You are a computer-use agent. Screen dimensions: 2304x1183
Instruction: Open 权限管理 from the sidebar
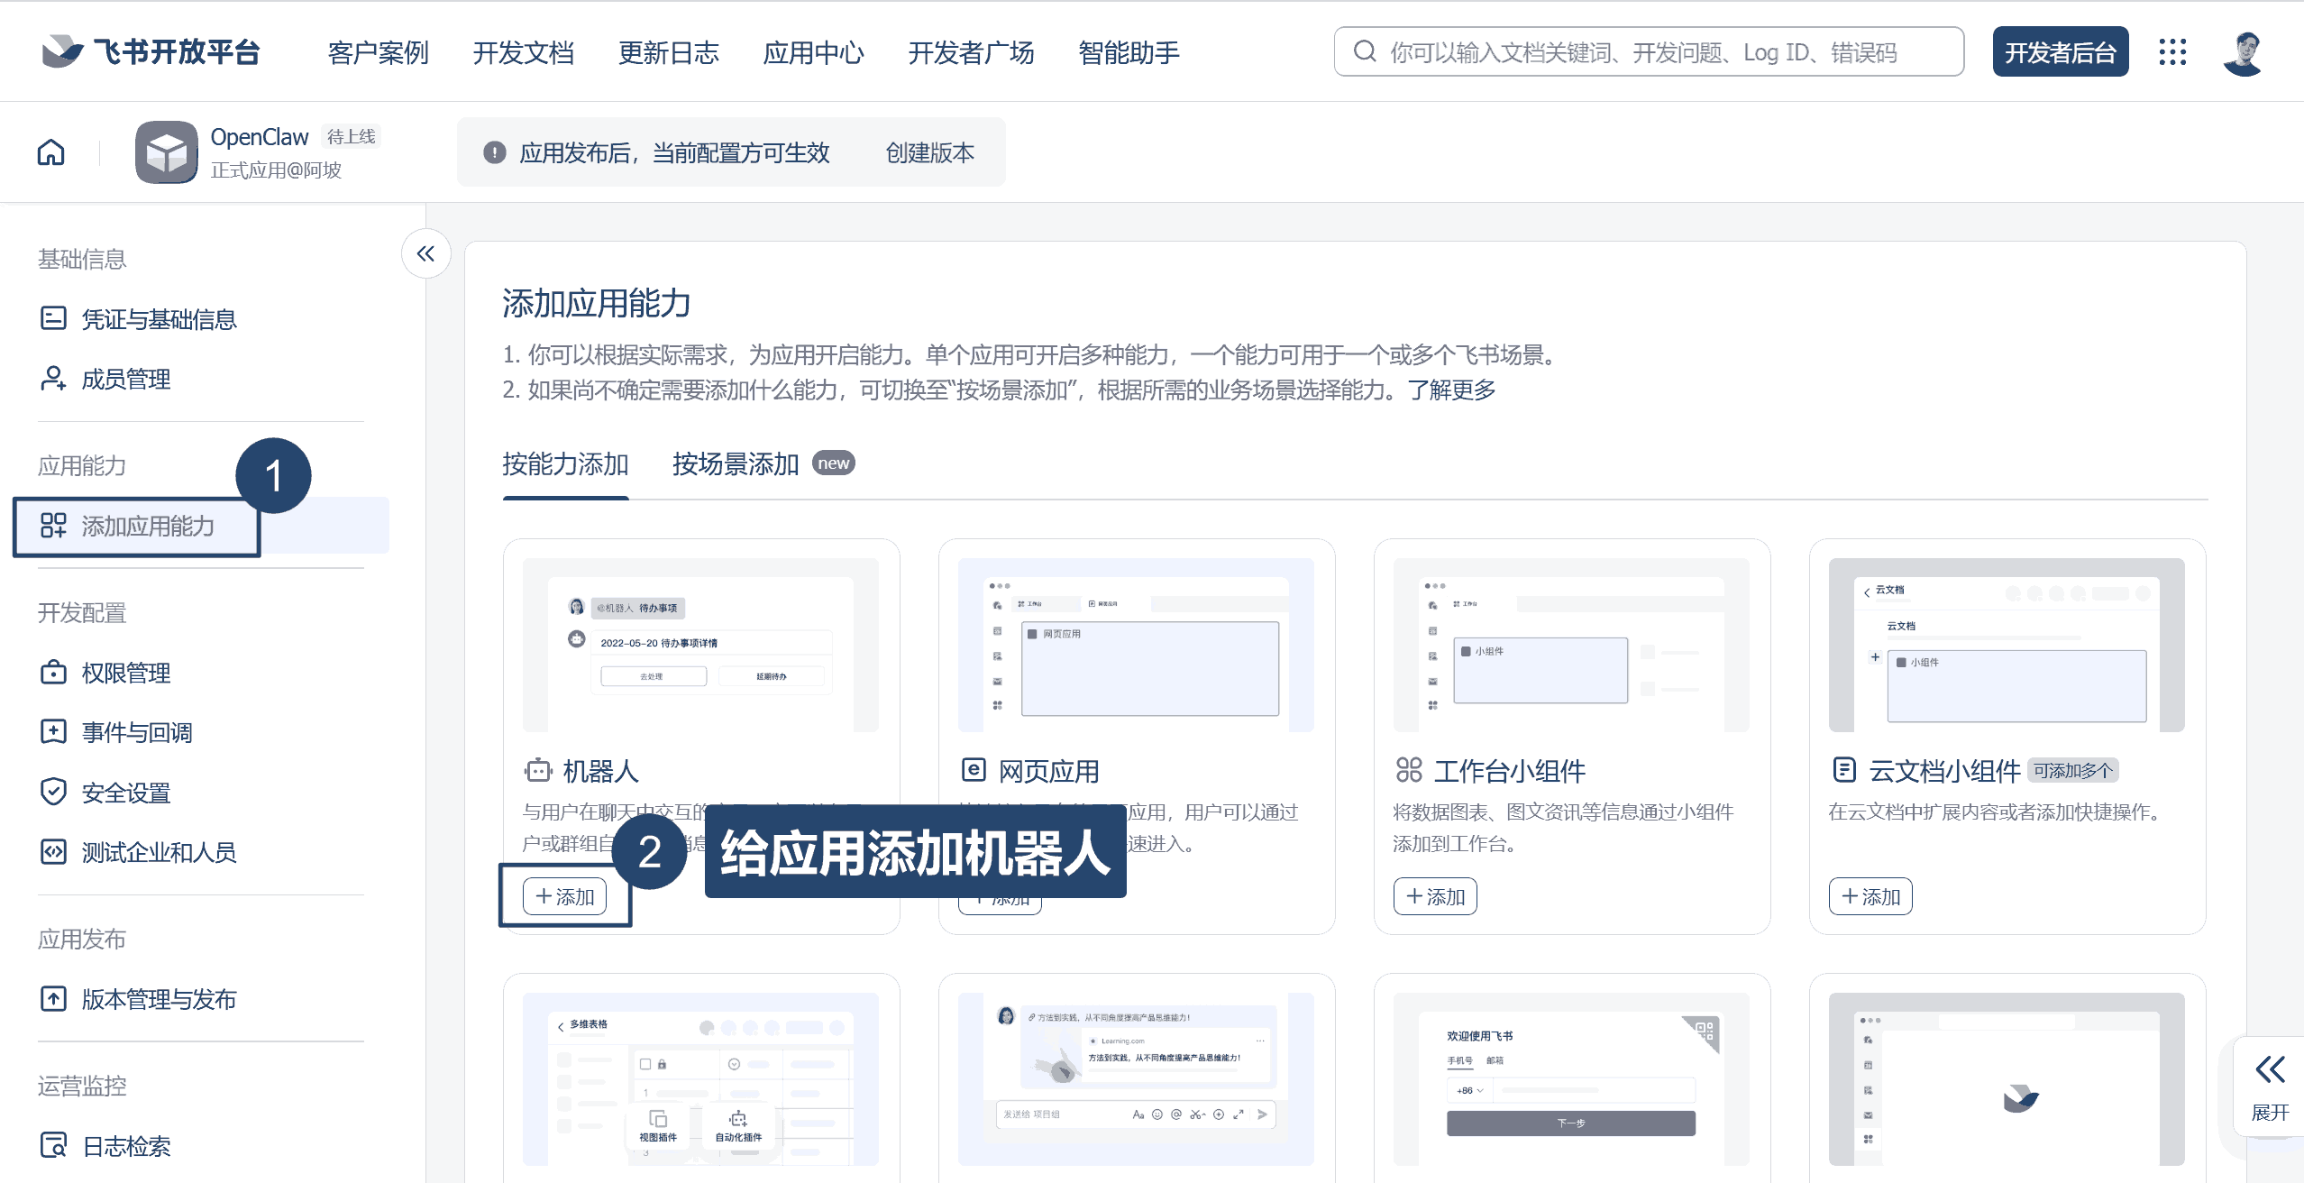click(x=125, y=673)
